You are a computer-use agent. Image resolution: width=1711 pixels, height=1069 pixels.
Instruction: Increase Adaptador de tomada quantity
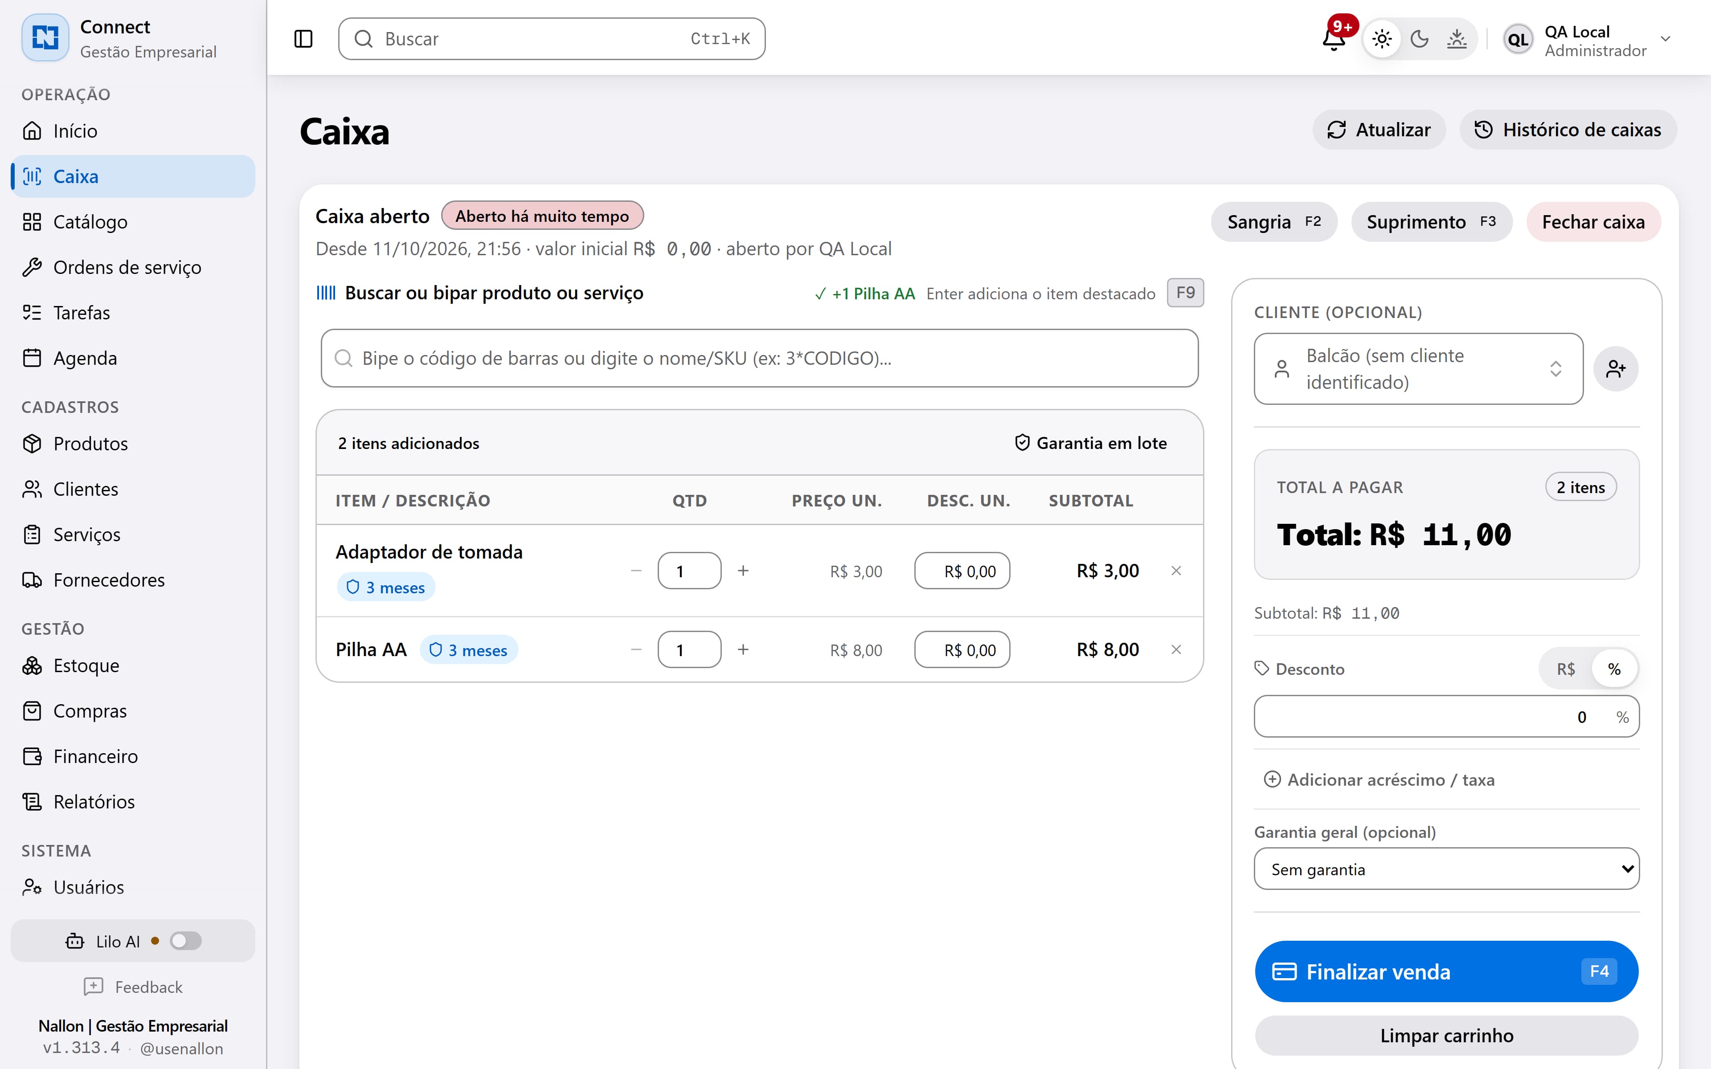[743, 571]
